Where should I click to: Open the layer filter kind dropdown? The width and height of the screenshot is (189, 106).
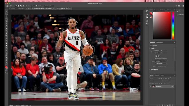pyautogui.click(x=154, y=78)
